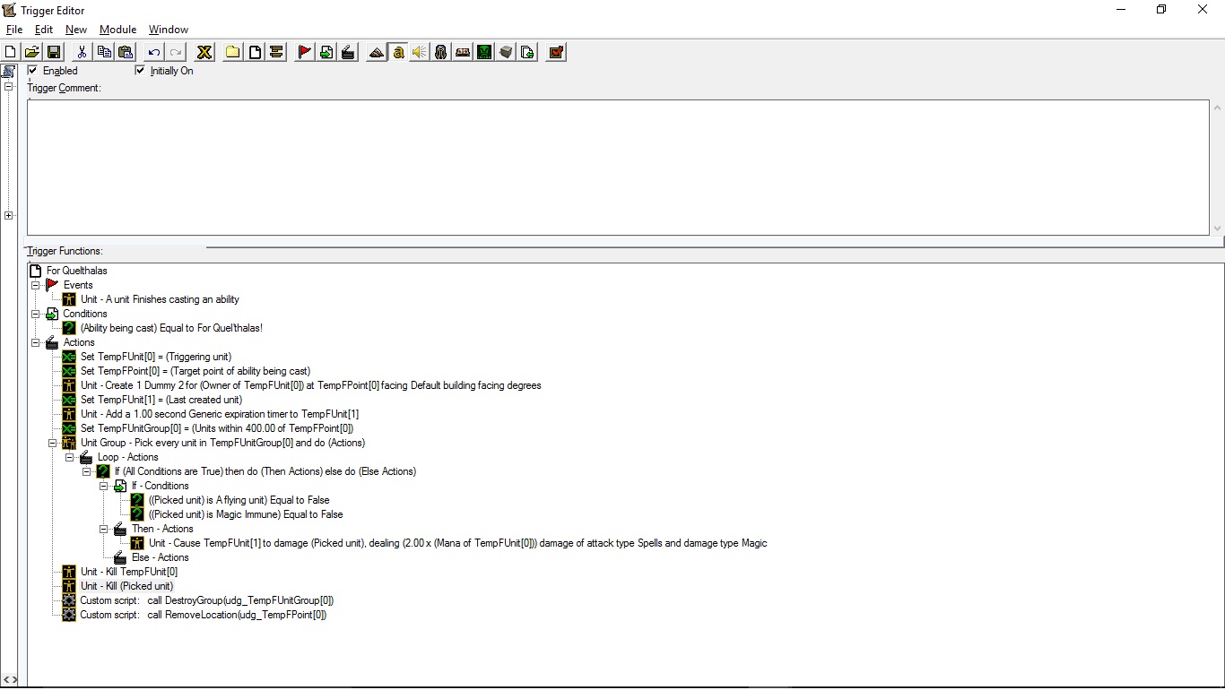Viewport: 1225px width, 690px height.
Task: Click inside the Trigger Comment text area
Action: click(618, 168)
